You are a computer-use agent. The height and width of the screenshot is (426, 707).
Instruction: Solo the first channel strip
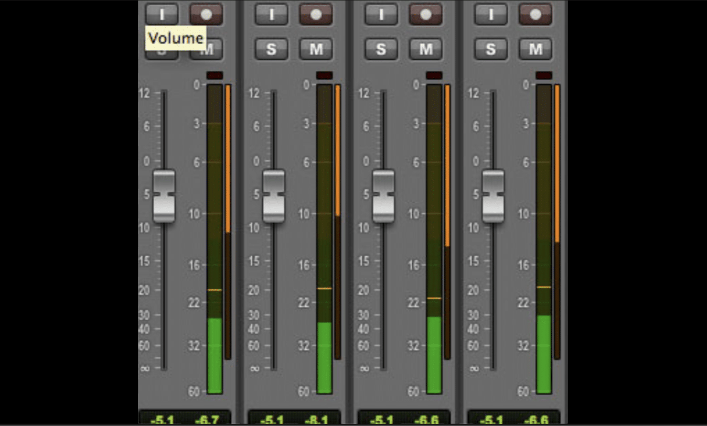[162, 49]
